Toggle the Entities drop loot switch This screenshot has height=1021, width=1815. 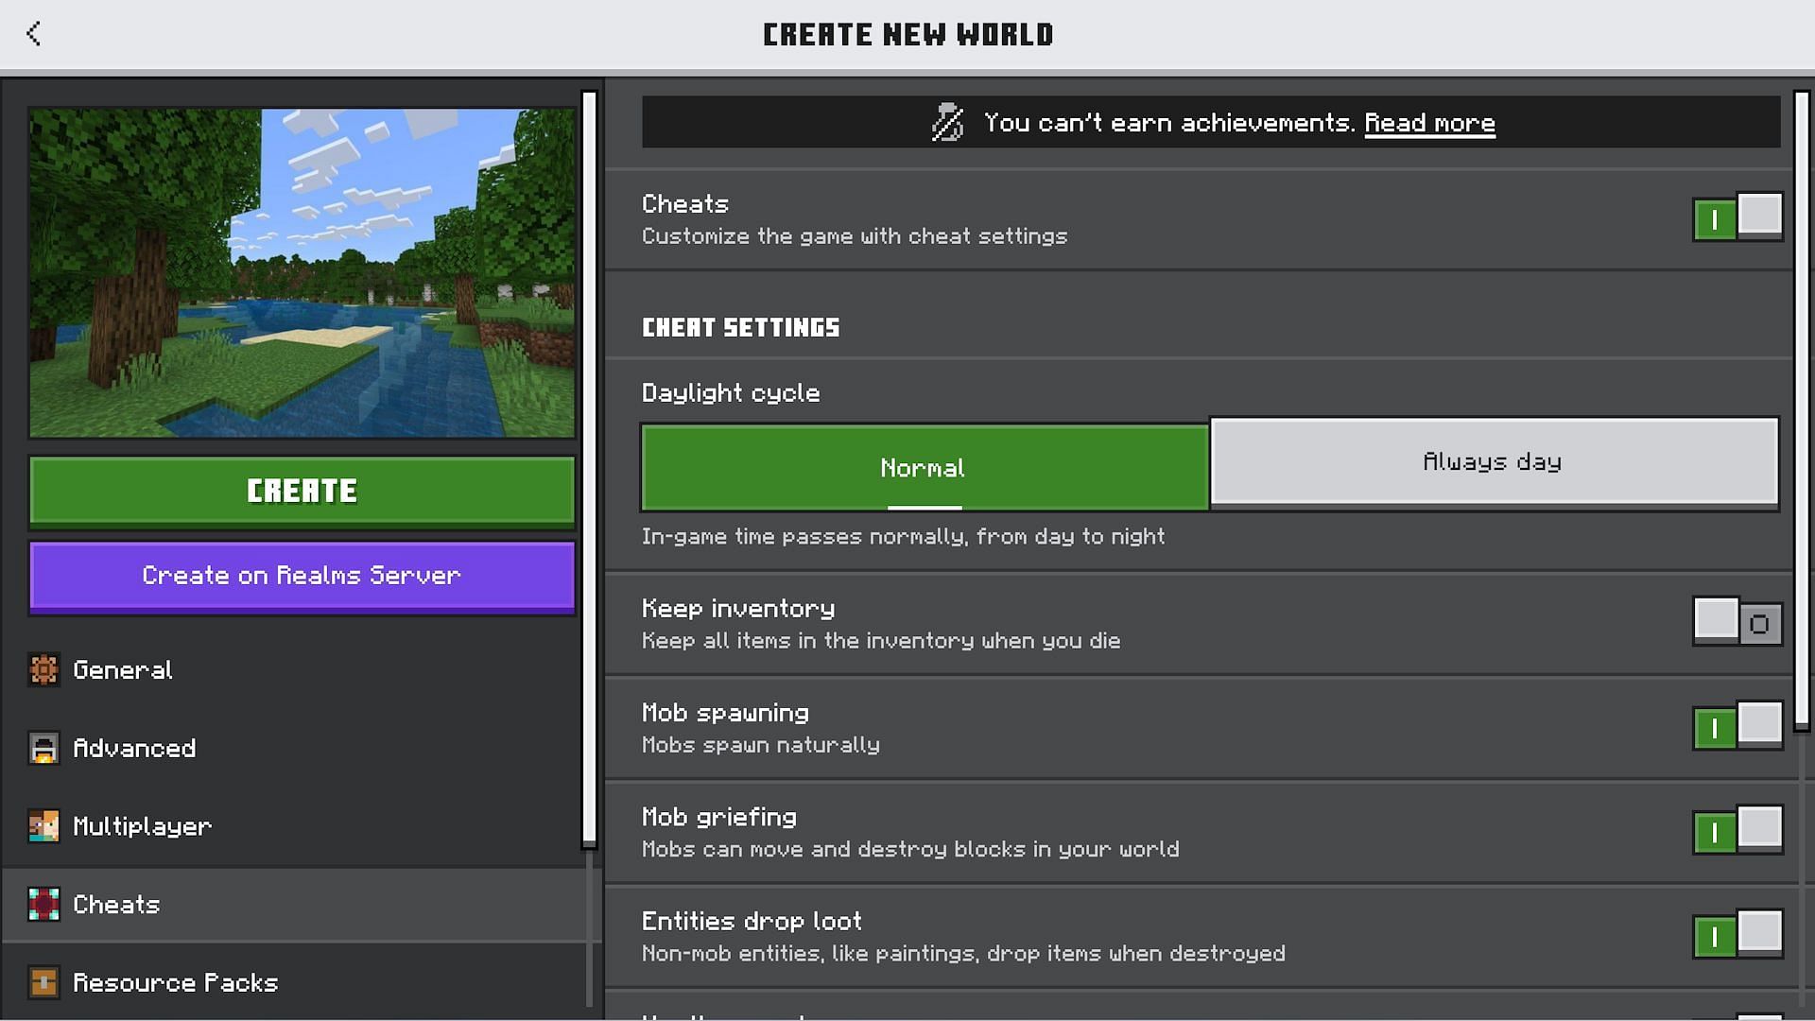[x=1737, y=934]
